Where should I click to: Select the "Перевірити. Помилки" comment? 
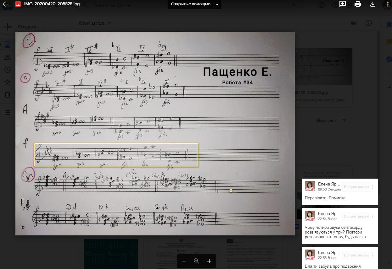(x=325, y=198)
